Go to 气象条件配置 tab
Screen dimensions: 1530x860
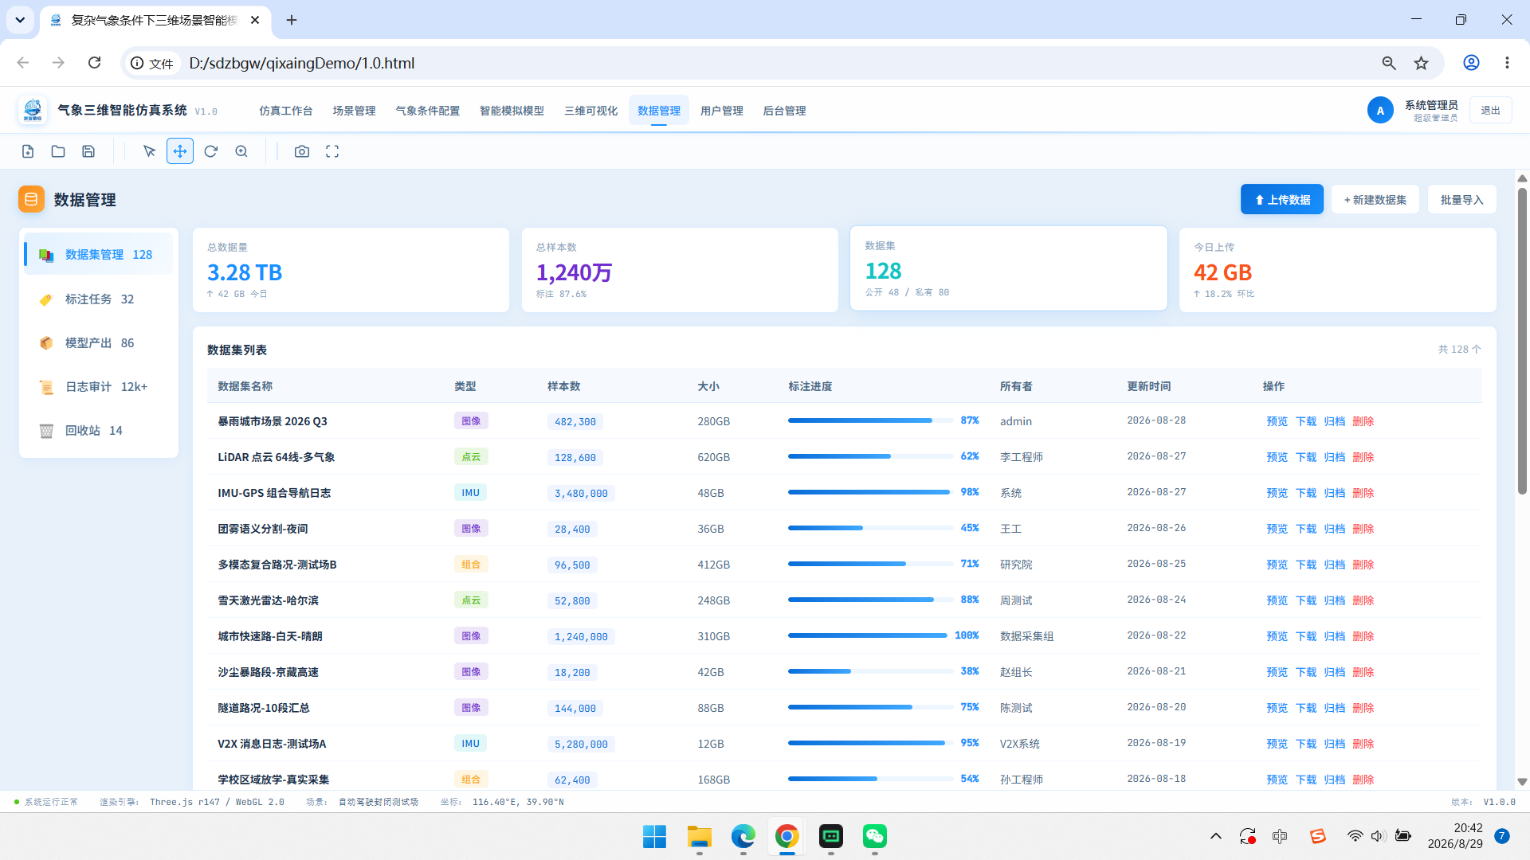[x=427, y=111]
